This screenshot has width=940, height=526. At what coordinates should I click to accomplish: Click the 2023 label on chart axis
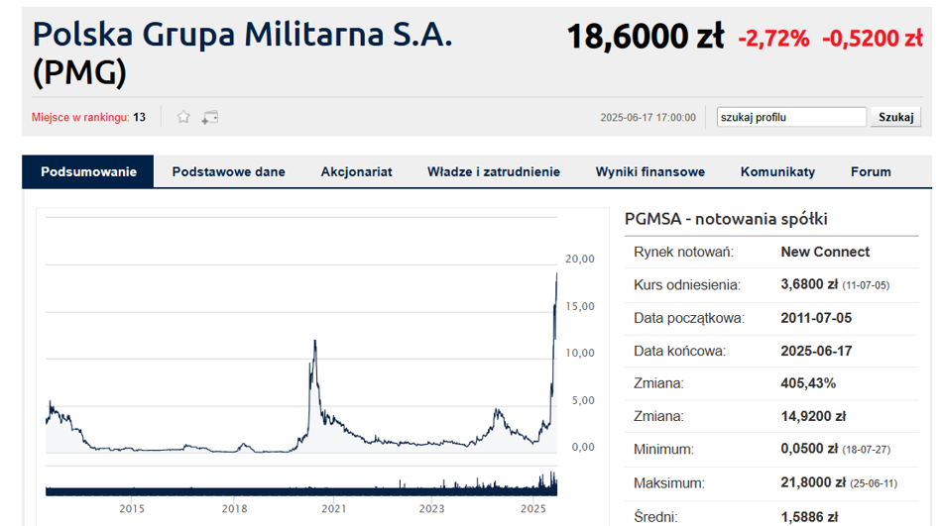(431, 508)
